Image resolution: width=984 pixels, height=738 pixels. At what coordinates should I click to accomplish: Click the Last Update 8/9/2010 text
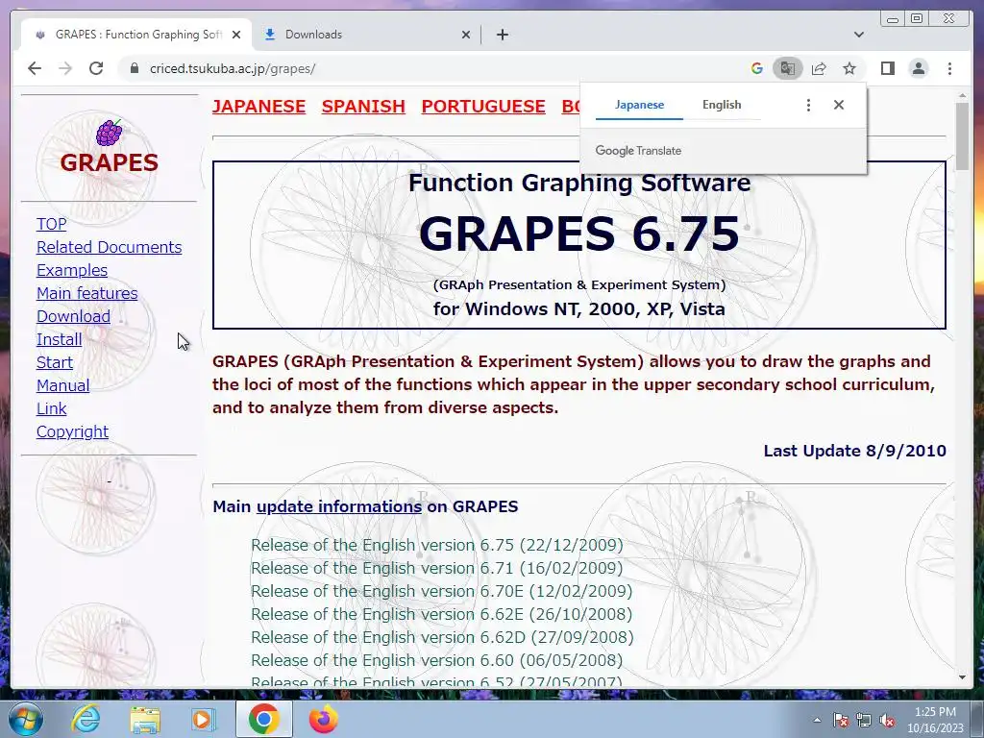point(854,451)
